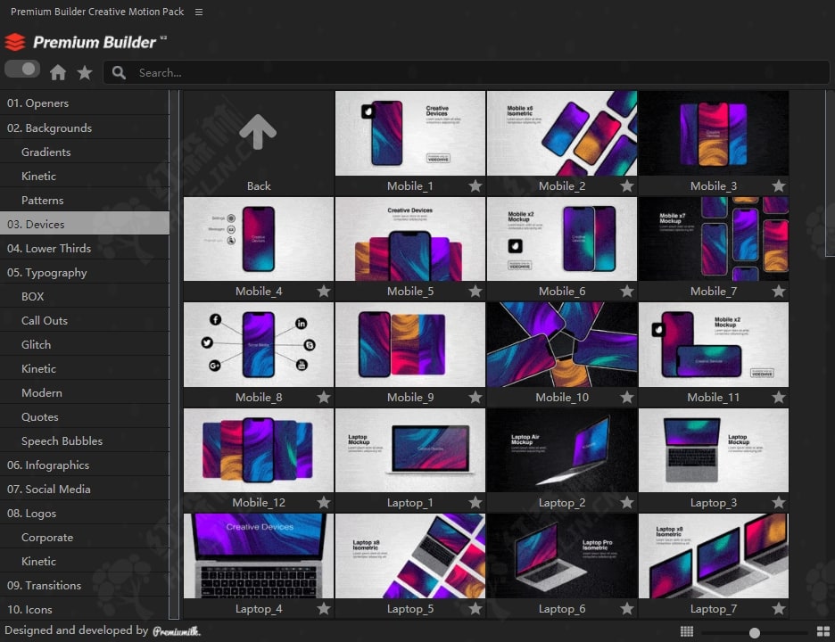The width and height of the screenshot is (835, 642).
Task: Favorite the Laptop_5 preset star
Action: 475,608
